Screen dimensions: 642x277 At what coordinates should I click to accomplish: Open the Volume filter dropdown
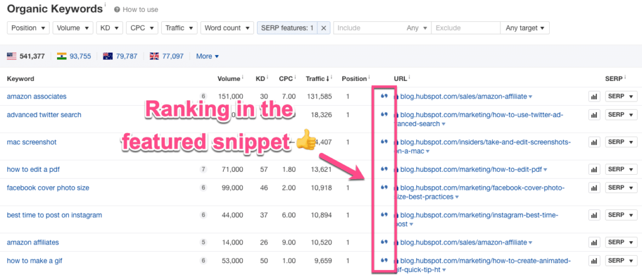[x=73, y=28]
